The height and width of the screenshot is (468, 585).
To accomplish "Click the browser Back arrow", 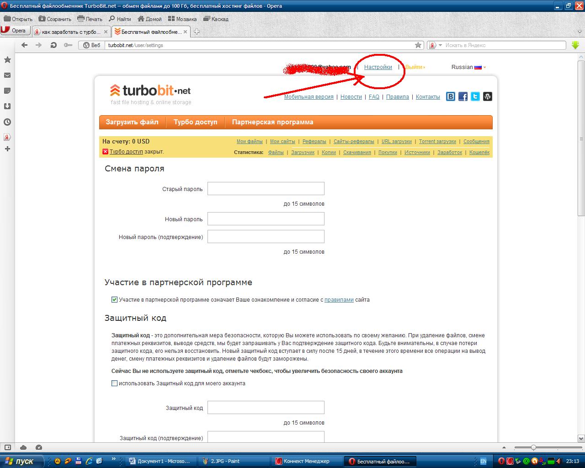I will coord(25,45).
